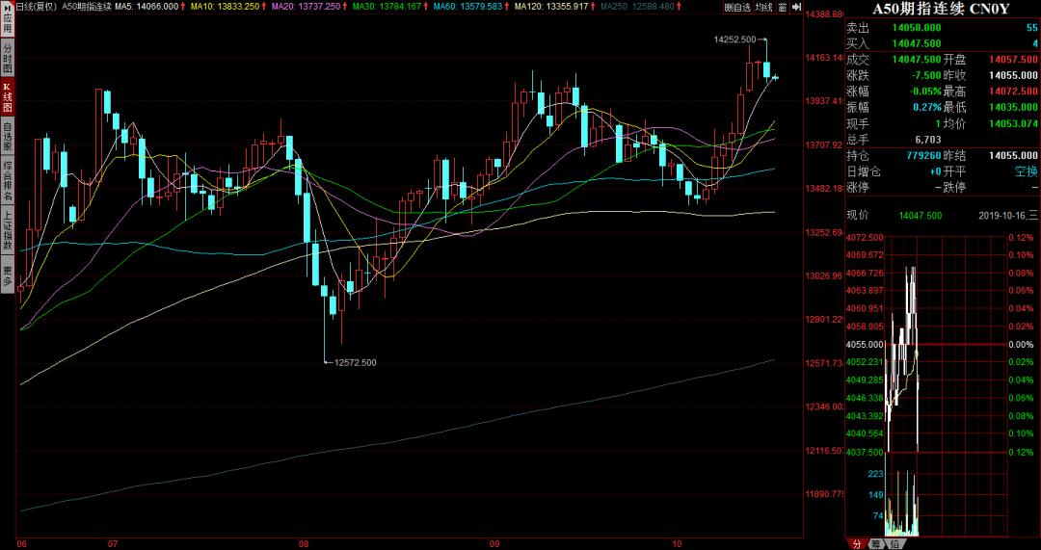The width and height of the screenshot is (1041, 550).
Task: Select the 焰 tab at bottom right
Action: click(x=894, y=543)
